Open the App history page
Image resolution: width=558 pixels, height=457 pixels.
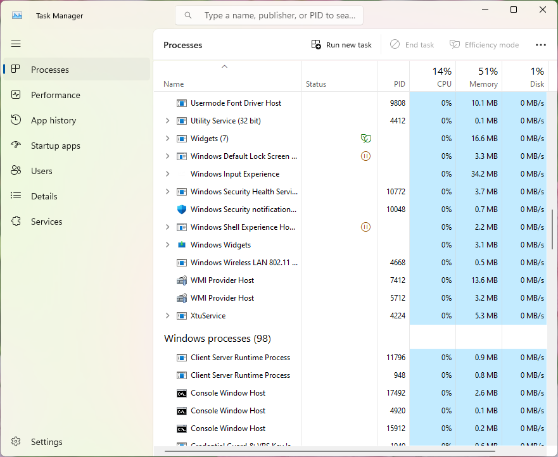coord(77,120)
